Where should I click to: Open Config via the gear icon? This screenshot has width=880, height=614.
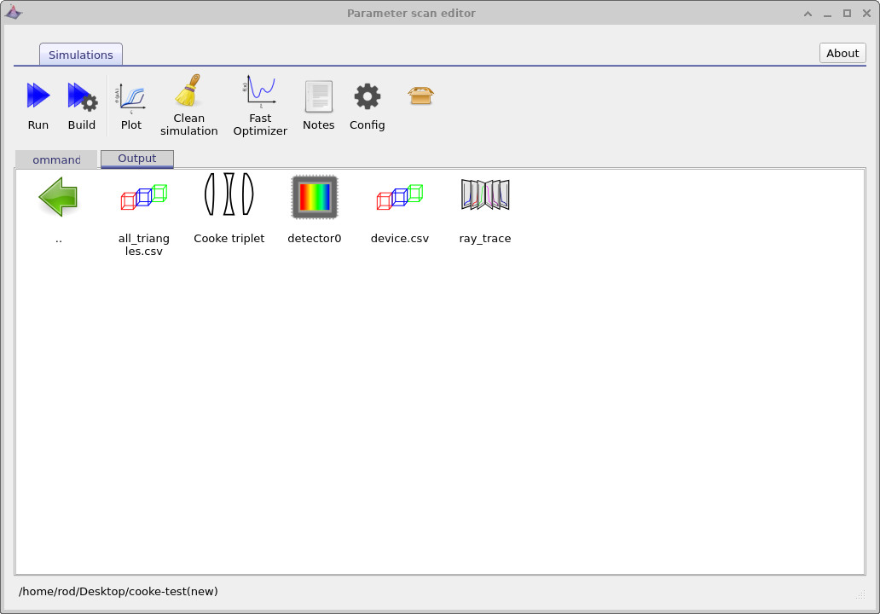click(367, 96)
